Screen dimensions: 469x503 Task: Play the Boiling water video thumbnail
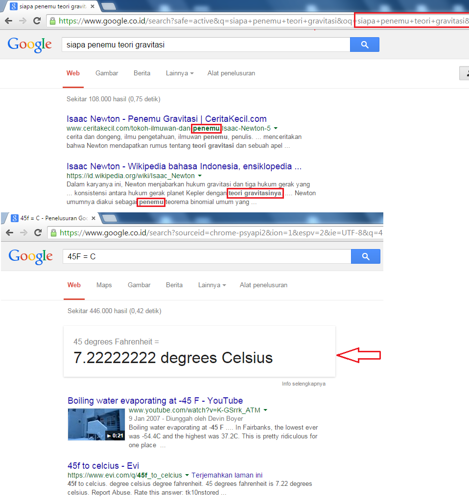[96, 424]
